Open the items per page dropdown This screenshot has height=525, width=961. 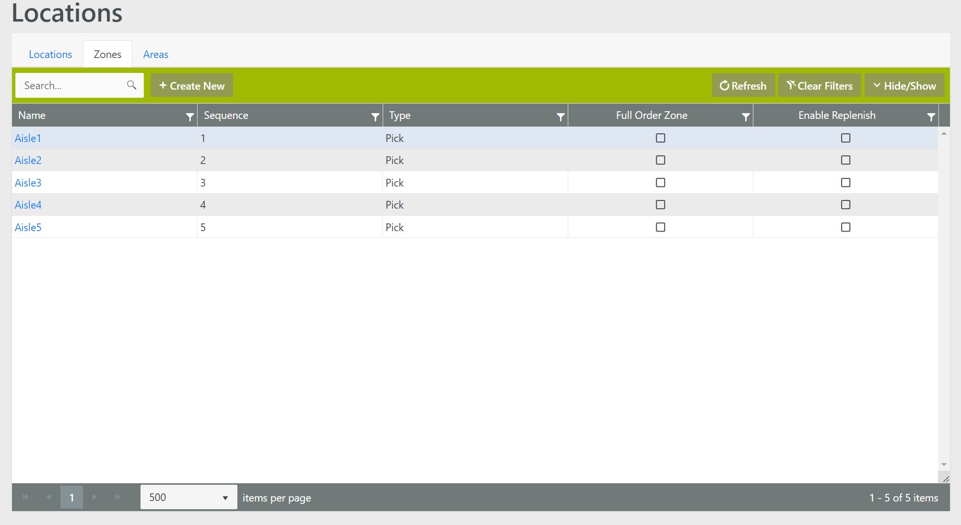click(x=188, y=497)
